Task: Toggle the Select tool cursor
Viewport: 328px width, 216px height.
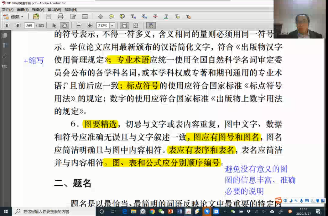Action: pos(54,26)
